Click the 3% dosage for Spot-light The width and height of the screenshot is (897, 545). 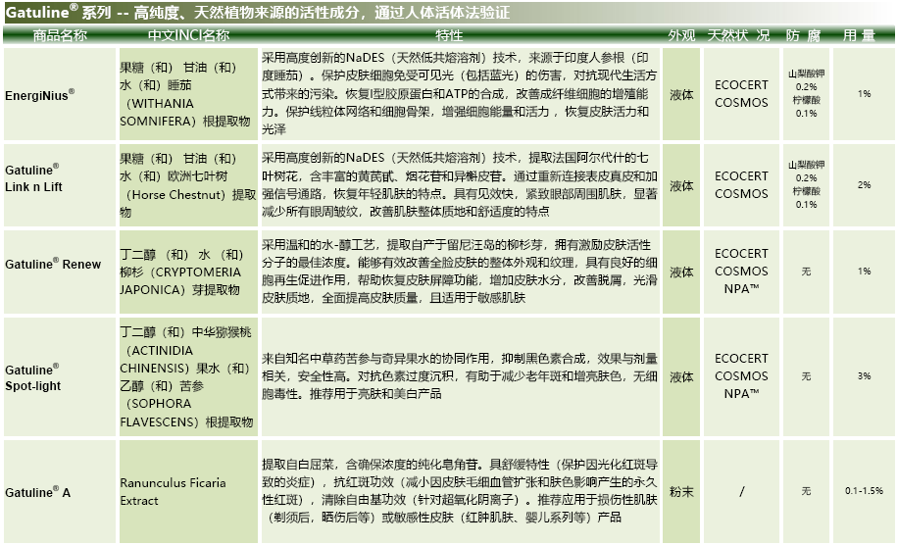864,375
